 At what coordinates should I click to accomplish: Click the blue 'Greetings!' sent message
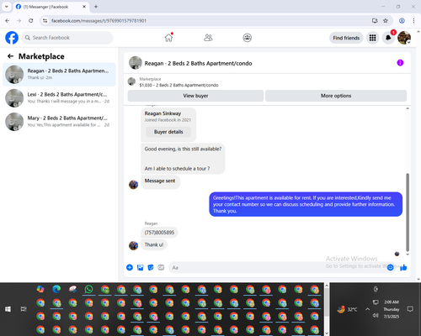[x=306, y=204]
